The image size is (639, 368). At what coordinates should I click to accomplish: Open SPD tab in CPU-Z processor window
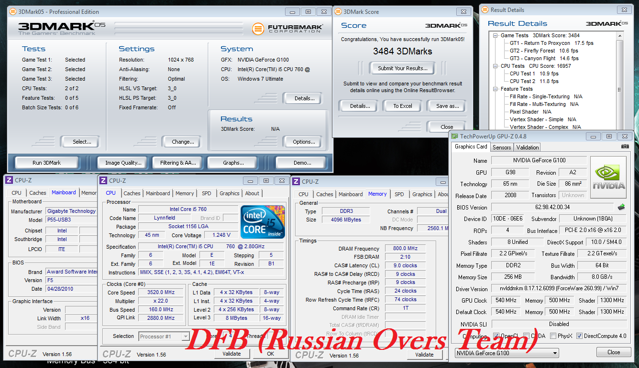pos(206,193)
